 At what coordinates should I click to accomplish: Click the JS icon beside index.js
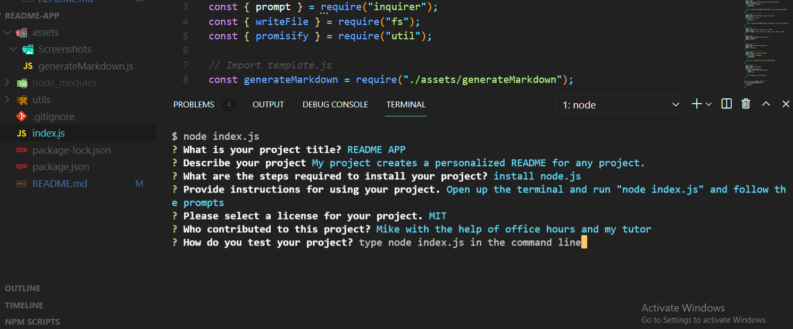click(22, 133)
